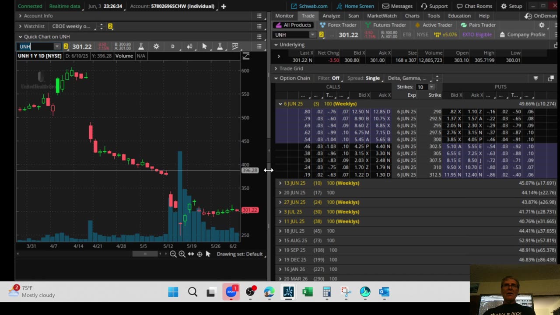Switch to the Charts tab
Viewport: 560px width, 315px height.
412,16
